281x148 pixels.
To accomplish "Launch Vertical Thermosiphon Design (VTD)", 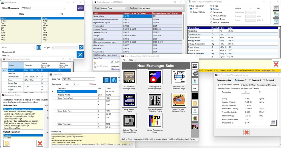I will pos(155,121).
